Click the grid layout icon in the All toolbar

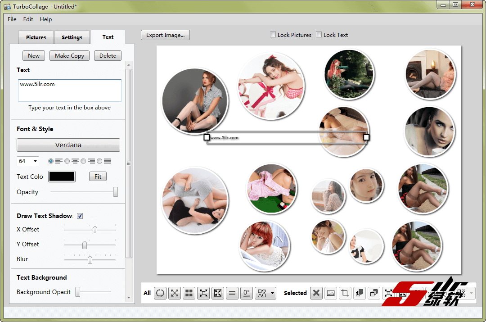189,293
